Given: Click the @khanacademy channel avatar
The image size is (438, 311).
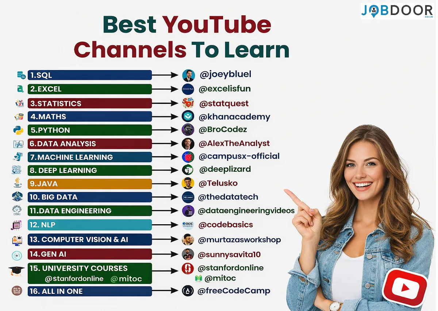Looking at the screenshot, I should coord(188,116).
